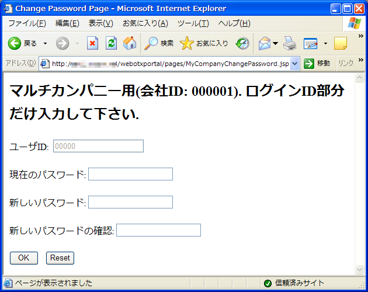Viewport: 368px width, 292px height.
Task: Click the Mail envelope icon
Action: point(265,44)
